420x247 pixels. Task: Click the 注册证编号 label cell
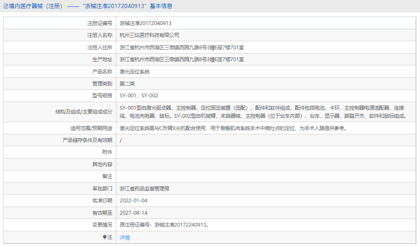[x=100, y=23]
